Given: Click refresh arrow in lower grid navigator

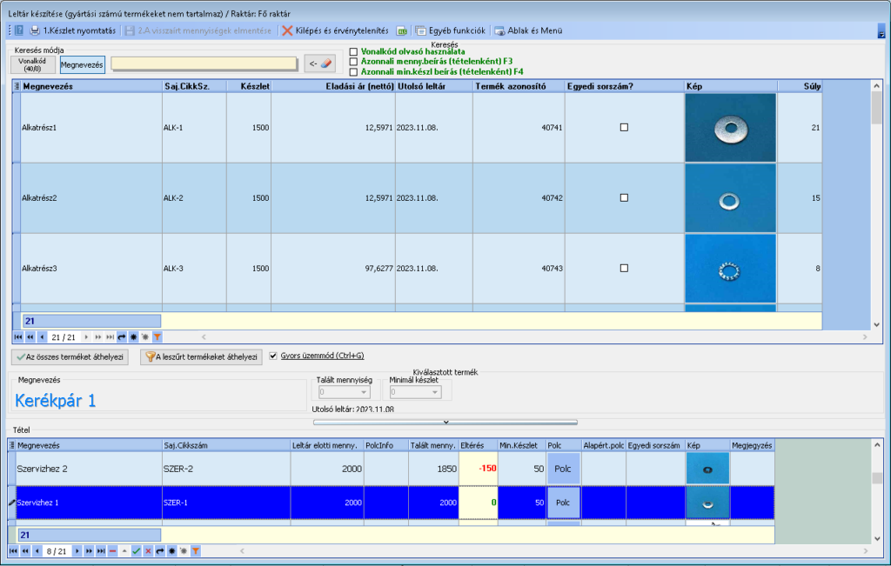Looking at the screenshot, I should pyautogui.click(x=160, y=550).
